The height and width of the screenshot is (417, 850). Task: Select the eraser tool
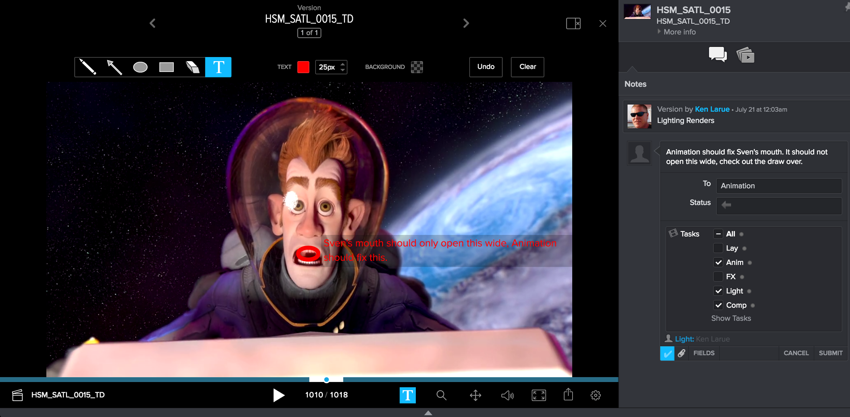pyautogui.click(x=192, y=67)
